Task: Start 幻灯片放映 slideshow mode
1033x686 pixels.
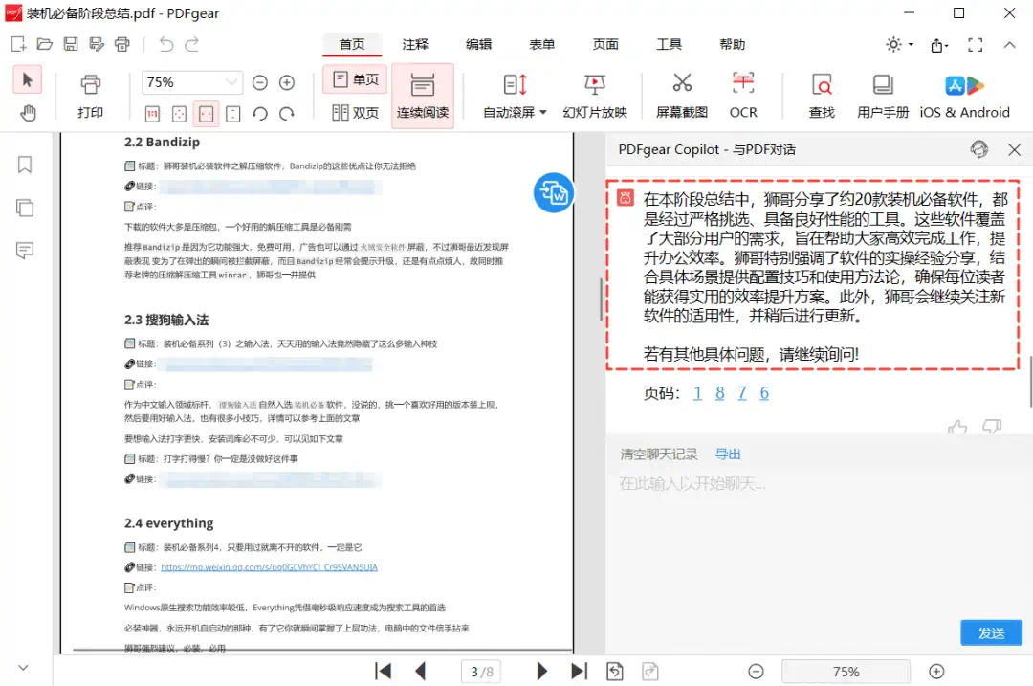Action: [595, 97]
